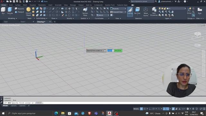Expand the Draw panel
Viewport: 206px width, 116px height.
[54, 18]
